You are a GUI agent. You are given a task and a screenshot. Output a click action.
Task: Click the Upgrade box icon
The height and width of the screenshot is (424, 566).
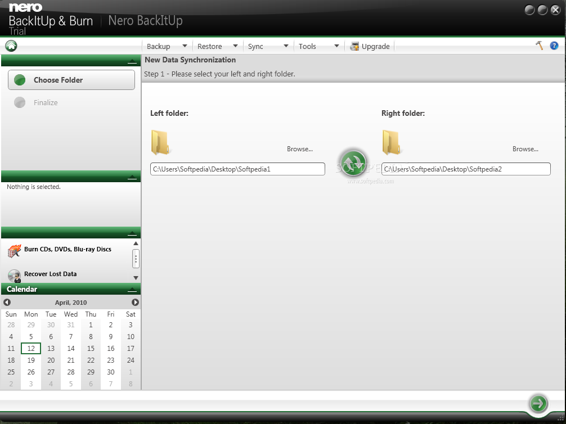pos(354,46)
